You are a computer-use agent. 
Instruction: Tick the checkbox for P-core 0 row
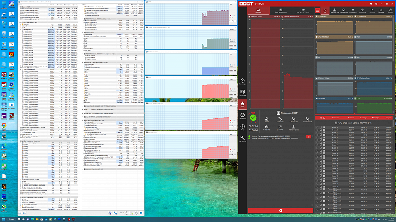click(317, 127)
